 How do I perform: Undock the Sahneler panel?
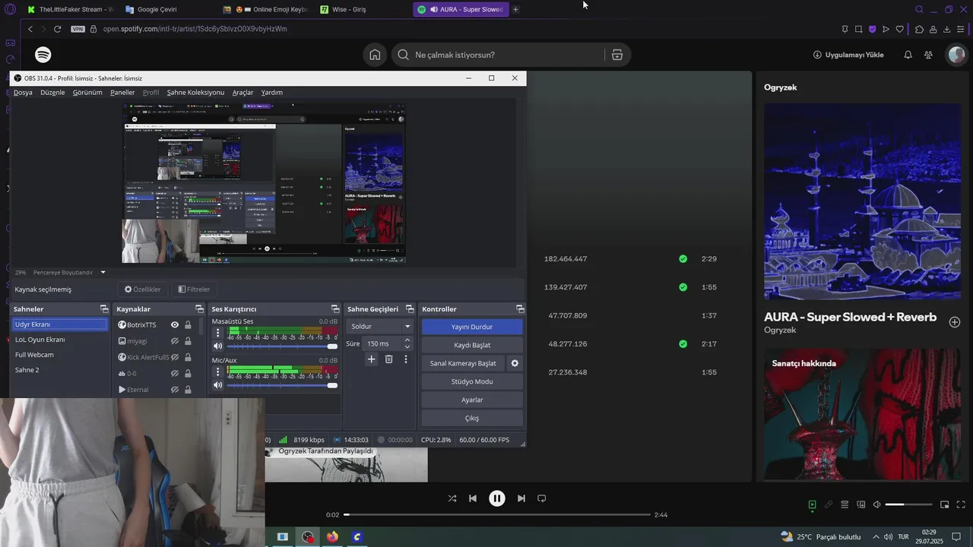coord(104,309)
